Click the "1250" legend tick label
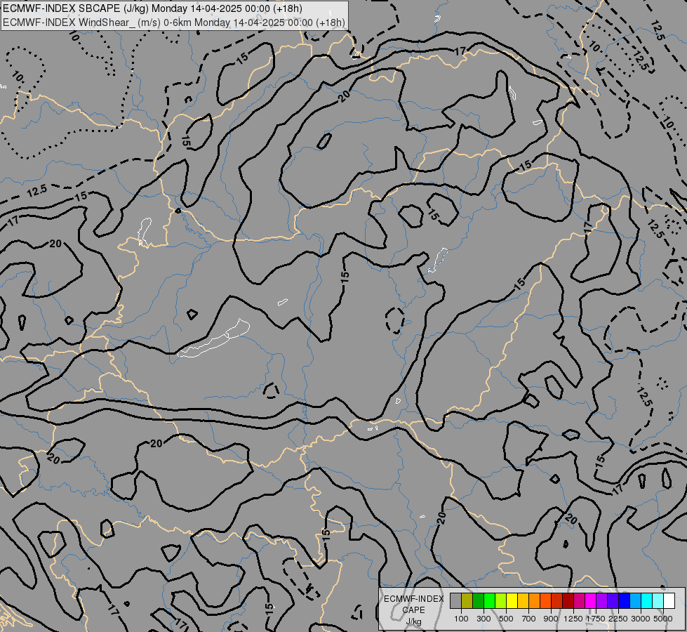The height and width of the screenshot is (632, 687). click(x=573, y=619)
